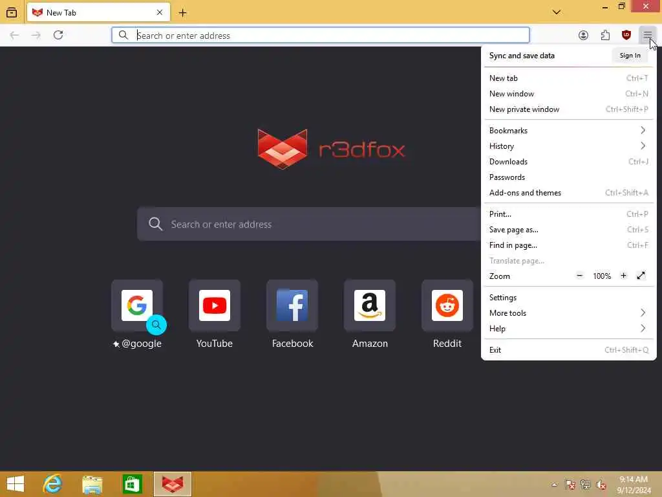Select New tab in the menu
Screen dimensions: 662x497
click(x=569, y=78)
